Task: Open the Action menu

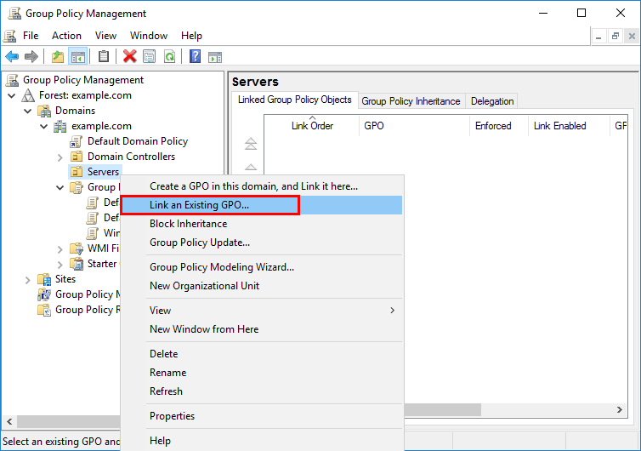Action: click(x=66, y=36)
